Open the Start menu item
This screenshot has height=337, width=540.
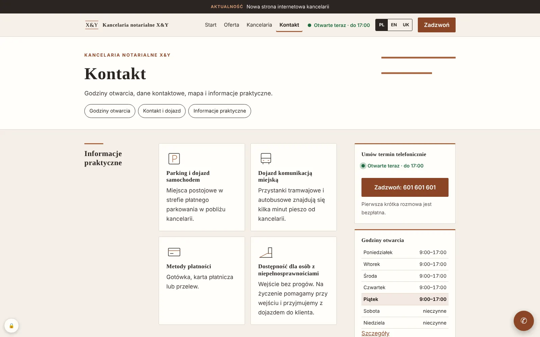[x=211, y=25]
